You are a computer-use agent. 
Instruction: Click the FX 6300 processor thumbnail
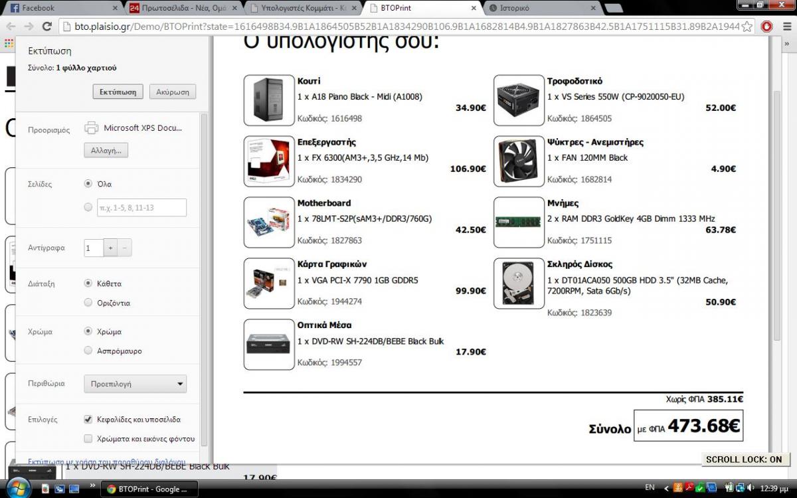click(268, 161)
